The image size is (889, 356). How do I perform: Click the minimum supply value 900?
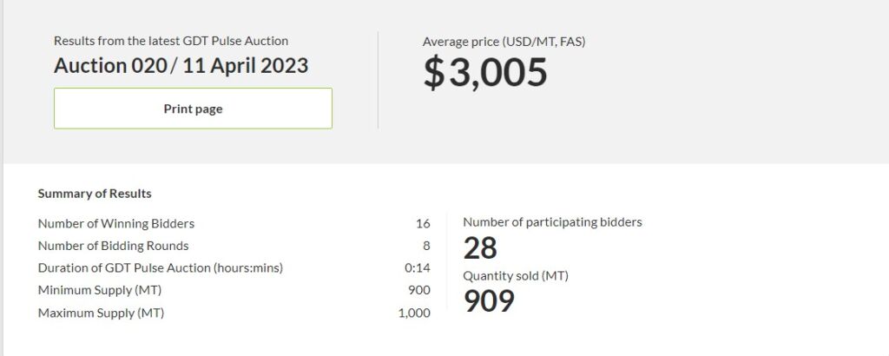[419, 290]
